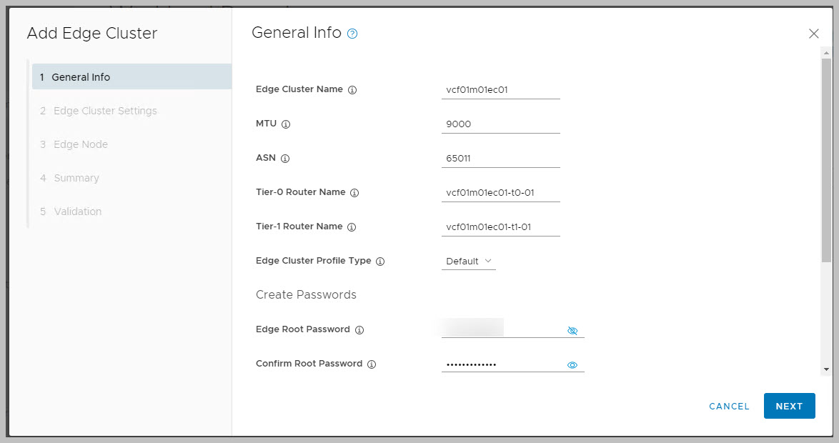Viewport: 839px width, 443px height.
Task: Click info icon beside Tier-1 Router Name
Action: pyautogui.click(x=352, y=227)
